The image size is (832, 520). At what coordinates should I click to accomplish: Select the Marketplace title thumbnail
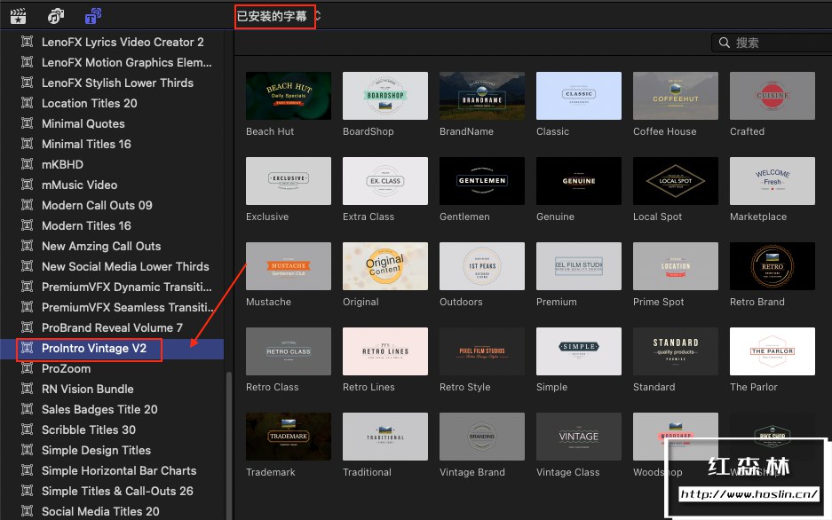coord(773,181)
